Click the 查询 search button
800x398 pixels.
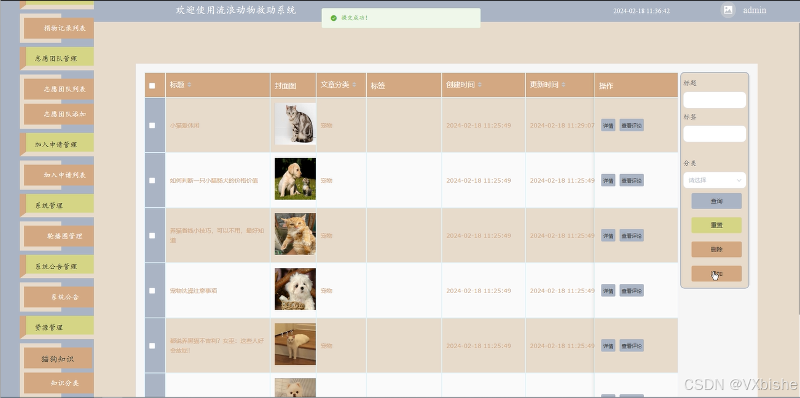pyautogui.click(x=716, y=201)
